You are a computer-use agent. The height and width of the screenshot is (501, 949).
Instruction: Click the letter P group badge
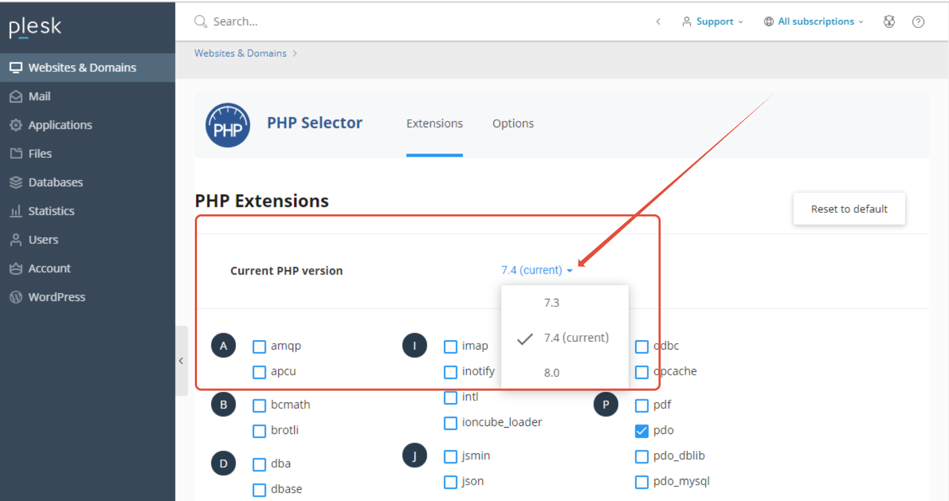coord(606,404)
